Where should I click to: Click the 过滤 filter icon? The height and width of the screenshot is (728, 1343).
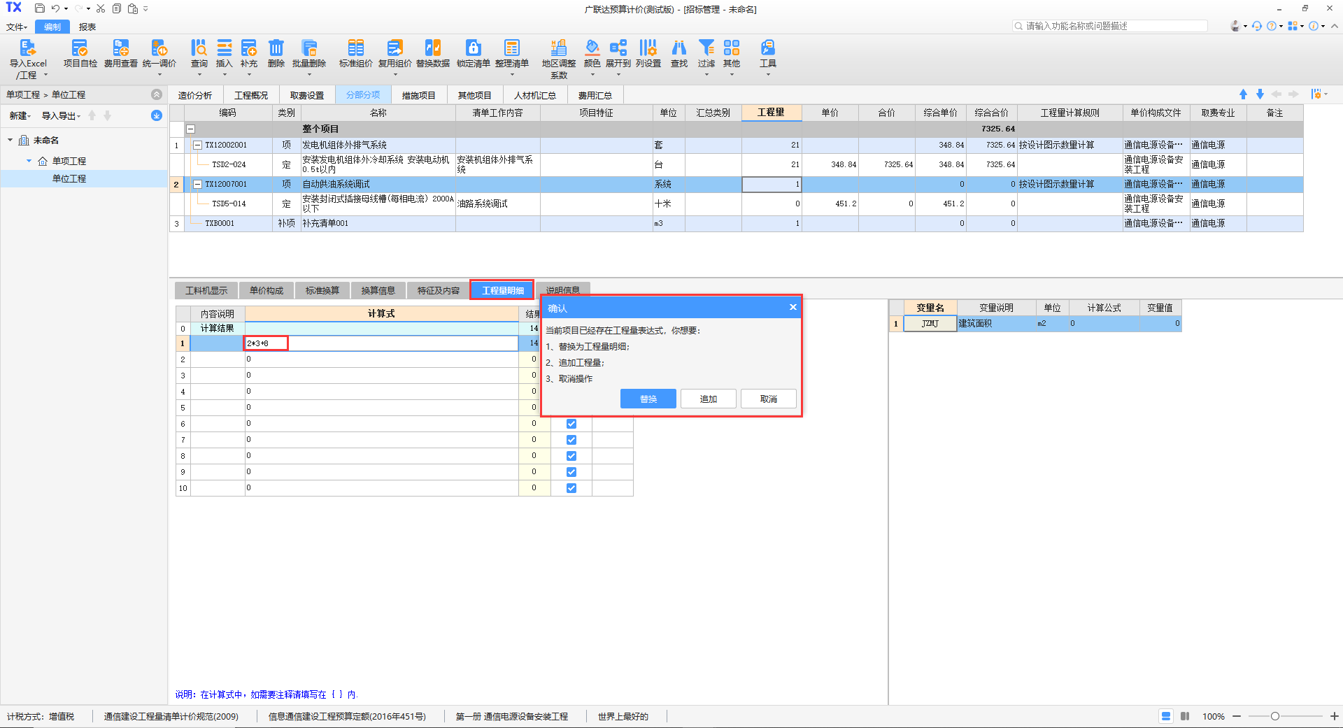click(x=706, y=48)
